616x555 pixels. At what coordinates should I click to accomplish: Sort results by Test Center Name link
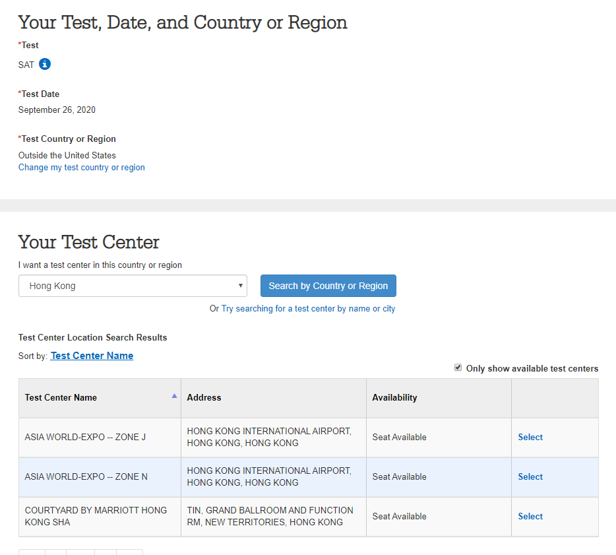(92, 356)
